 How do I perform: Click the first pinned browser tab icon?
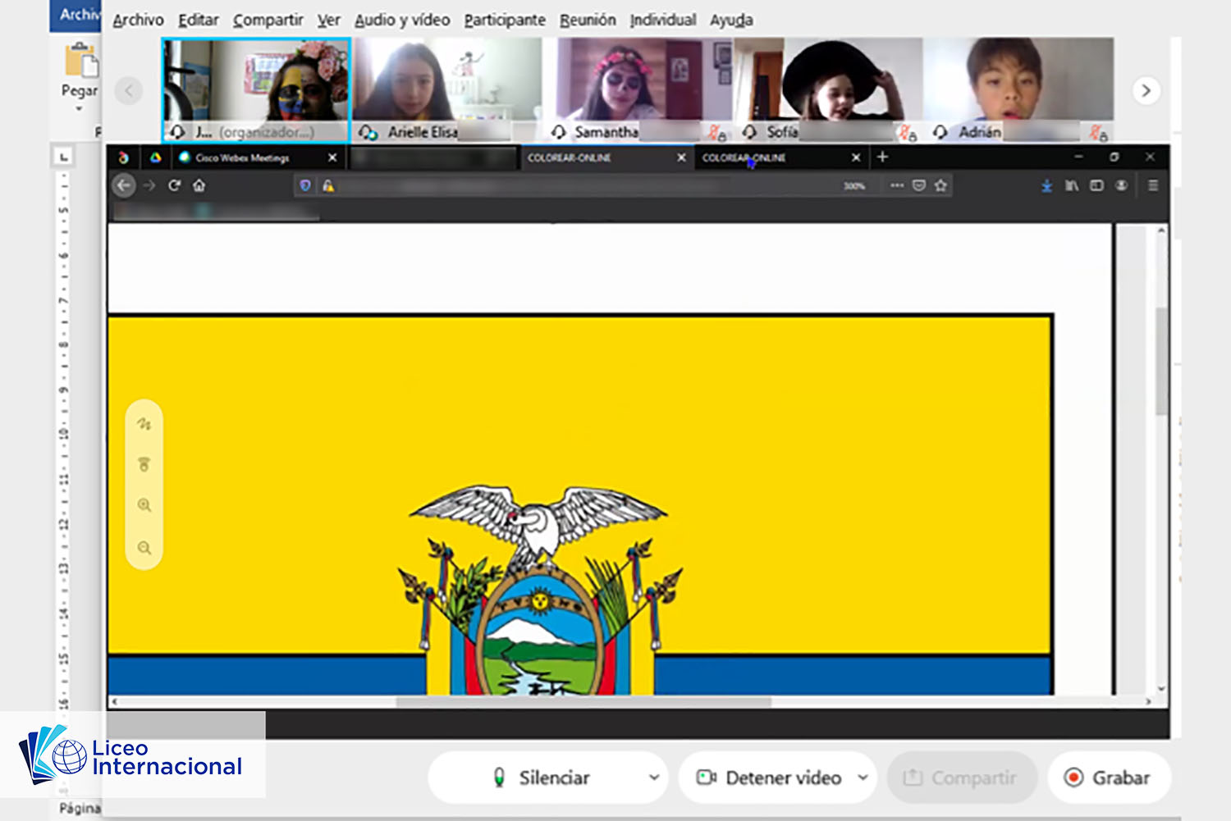coord(123,157)
